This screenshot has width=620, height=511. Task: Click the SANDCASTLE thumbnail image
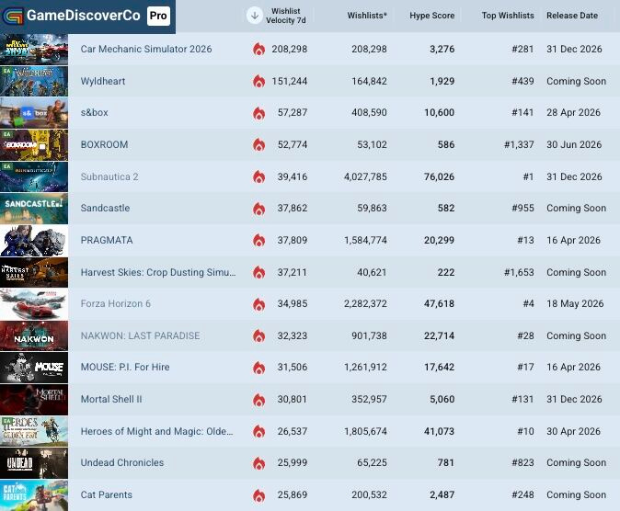coord(34,209)
